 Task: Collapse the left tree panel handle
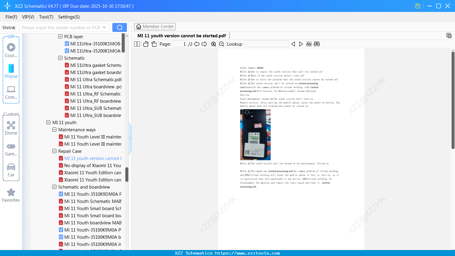click(130, 138)
